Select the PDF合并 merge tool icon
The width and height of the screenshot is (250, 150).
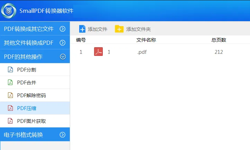10,83
